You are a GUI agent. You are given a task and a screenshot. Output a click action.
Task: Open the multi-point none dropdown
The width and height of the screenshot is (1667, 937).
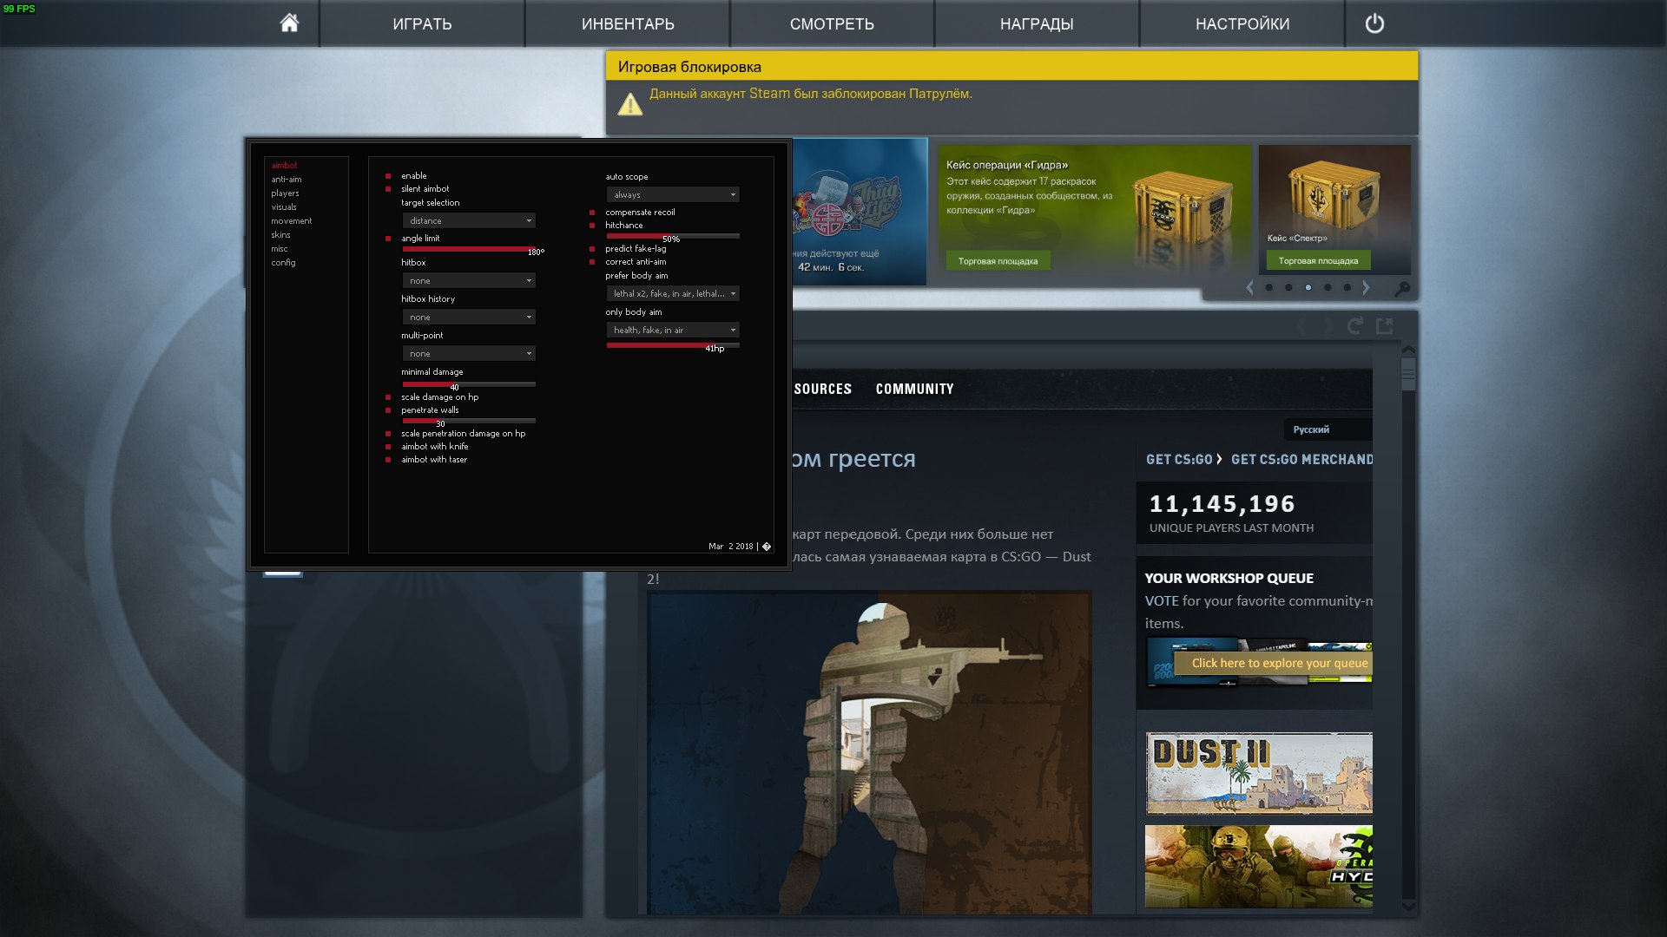pos(468,354)
